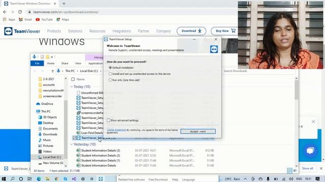
Task: Open a new browser tab
Action: [64, 4]
